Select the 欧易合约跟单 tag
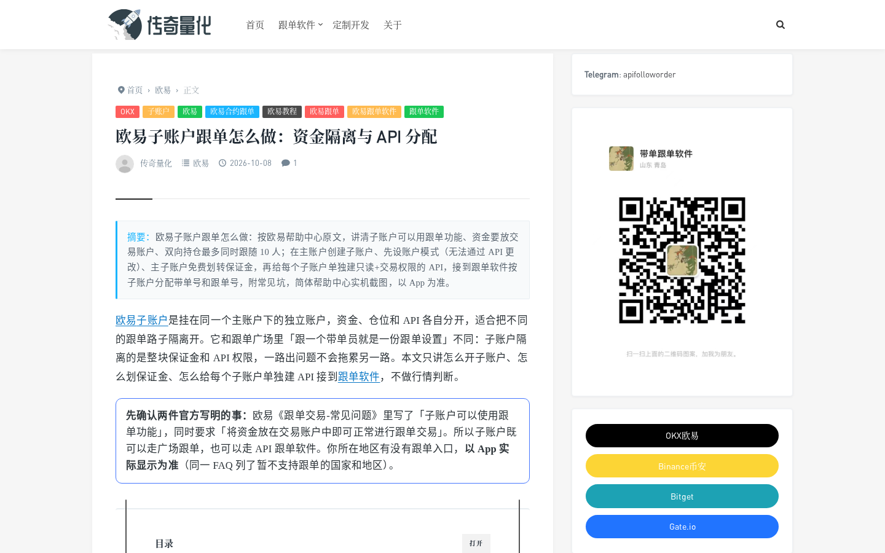 tap(232, 112)
